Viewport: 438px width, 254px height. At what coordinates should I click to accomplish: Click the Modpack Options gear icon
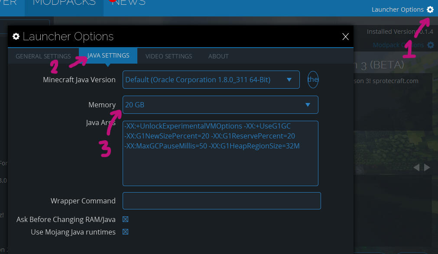[430, 45]
